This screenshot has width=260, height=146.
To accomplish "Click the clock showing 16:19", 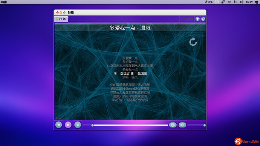I will [249, 2].
